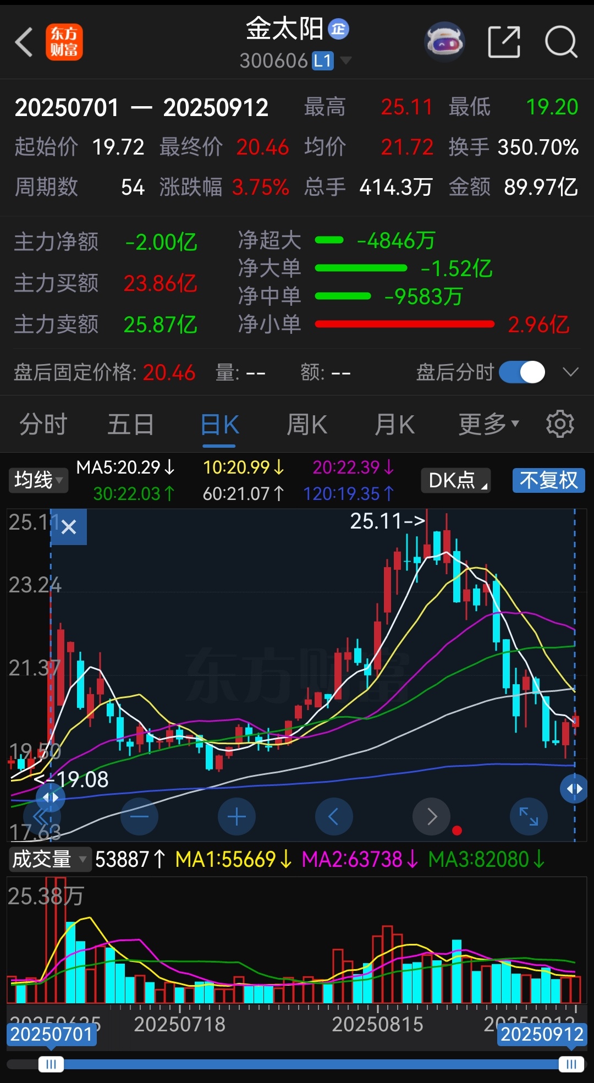Select start date range slider handle
Viewport: 594px width, 1083px height.
(x=51, y=1064)
